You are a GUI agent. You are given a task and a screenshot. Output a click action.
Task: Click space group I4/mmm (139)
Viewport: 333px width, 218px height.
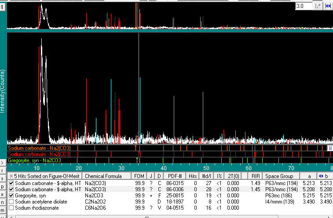[279, 202]
